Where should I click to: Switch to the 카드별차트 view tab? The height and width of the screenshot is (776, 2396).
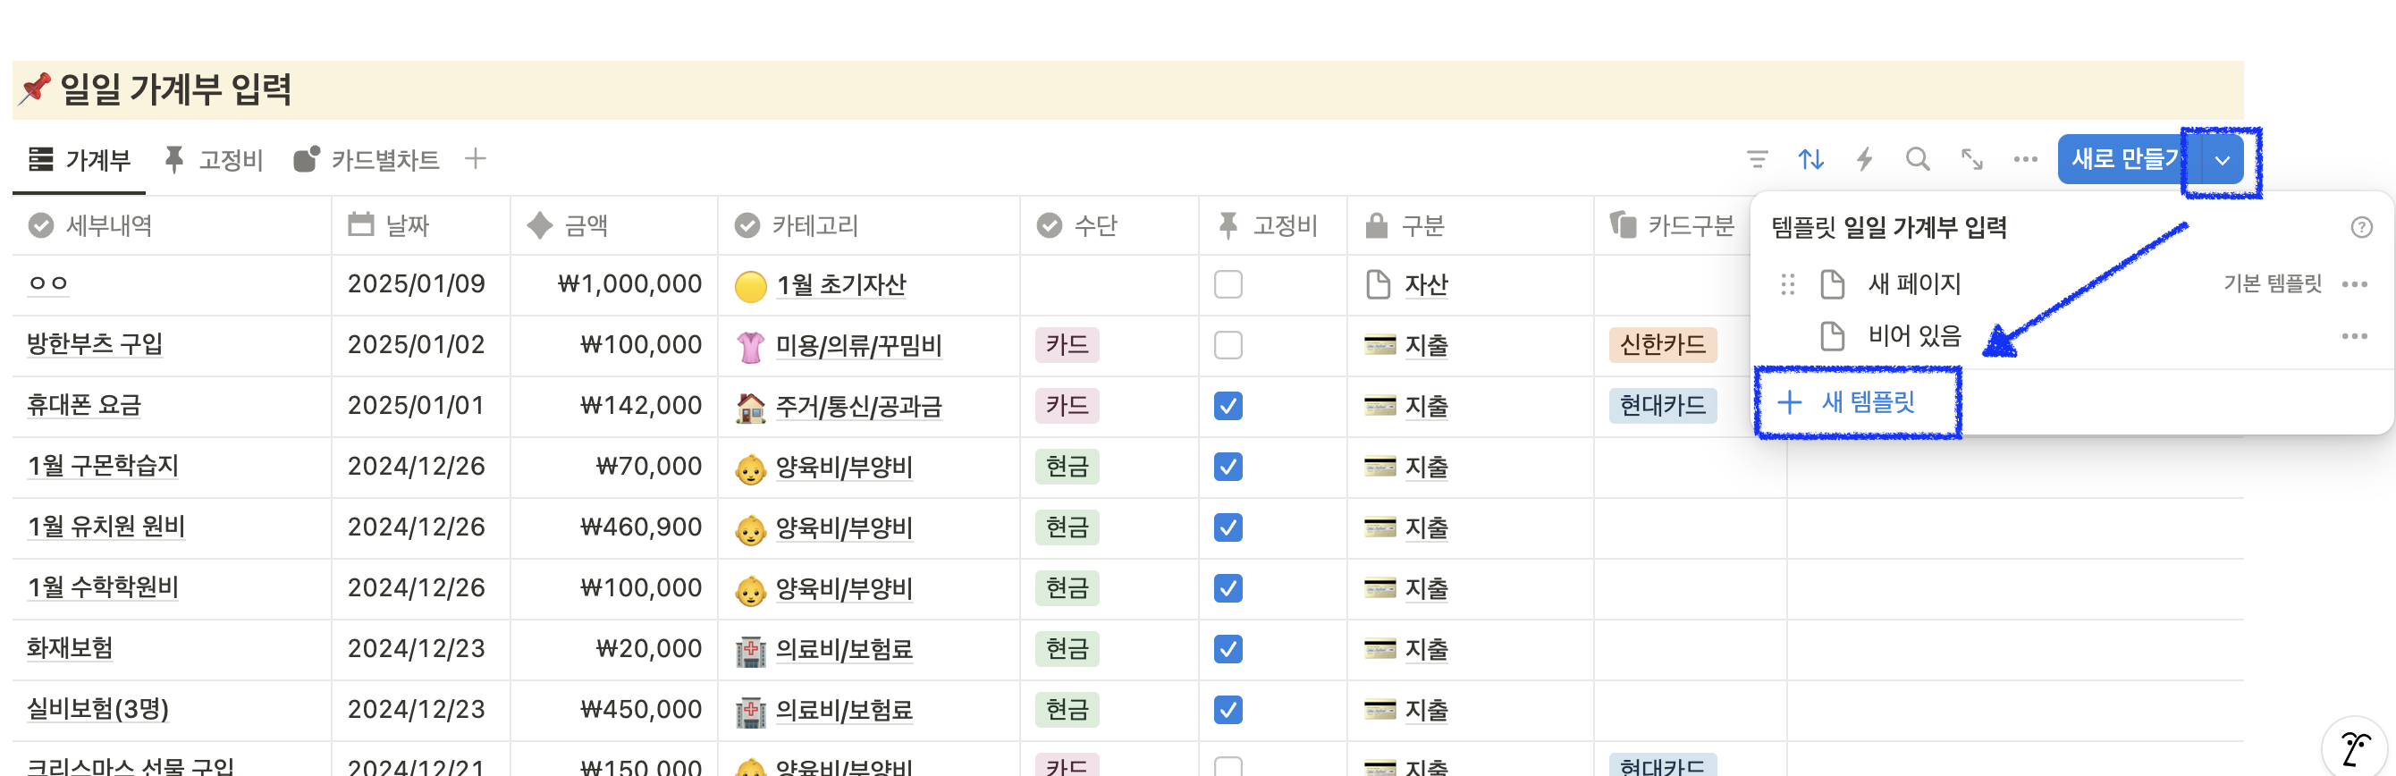click(x=367, y=160)
